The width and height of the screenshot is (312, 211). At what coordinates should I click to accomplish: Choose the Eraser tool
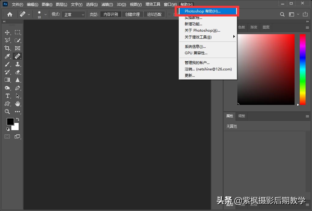click(x=18, y=72)
